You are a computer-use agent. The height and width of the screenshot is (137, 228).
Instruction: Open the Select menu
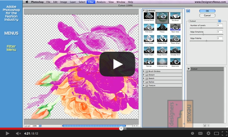coord(82,2)
